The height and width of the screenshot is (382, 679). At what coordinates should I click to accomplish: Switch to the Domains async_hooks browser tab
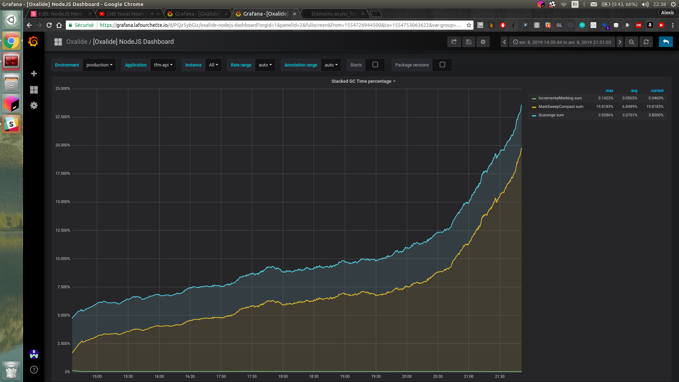(333, 14)
